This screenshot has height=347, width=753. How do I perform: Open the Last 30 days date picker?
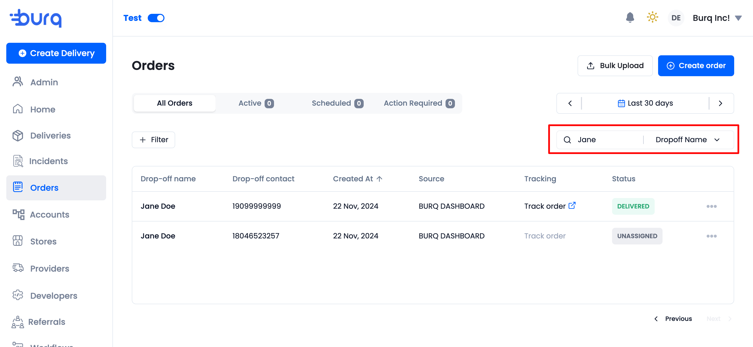pyautogui.click(x=645, y=103)
